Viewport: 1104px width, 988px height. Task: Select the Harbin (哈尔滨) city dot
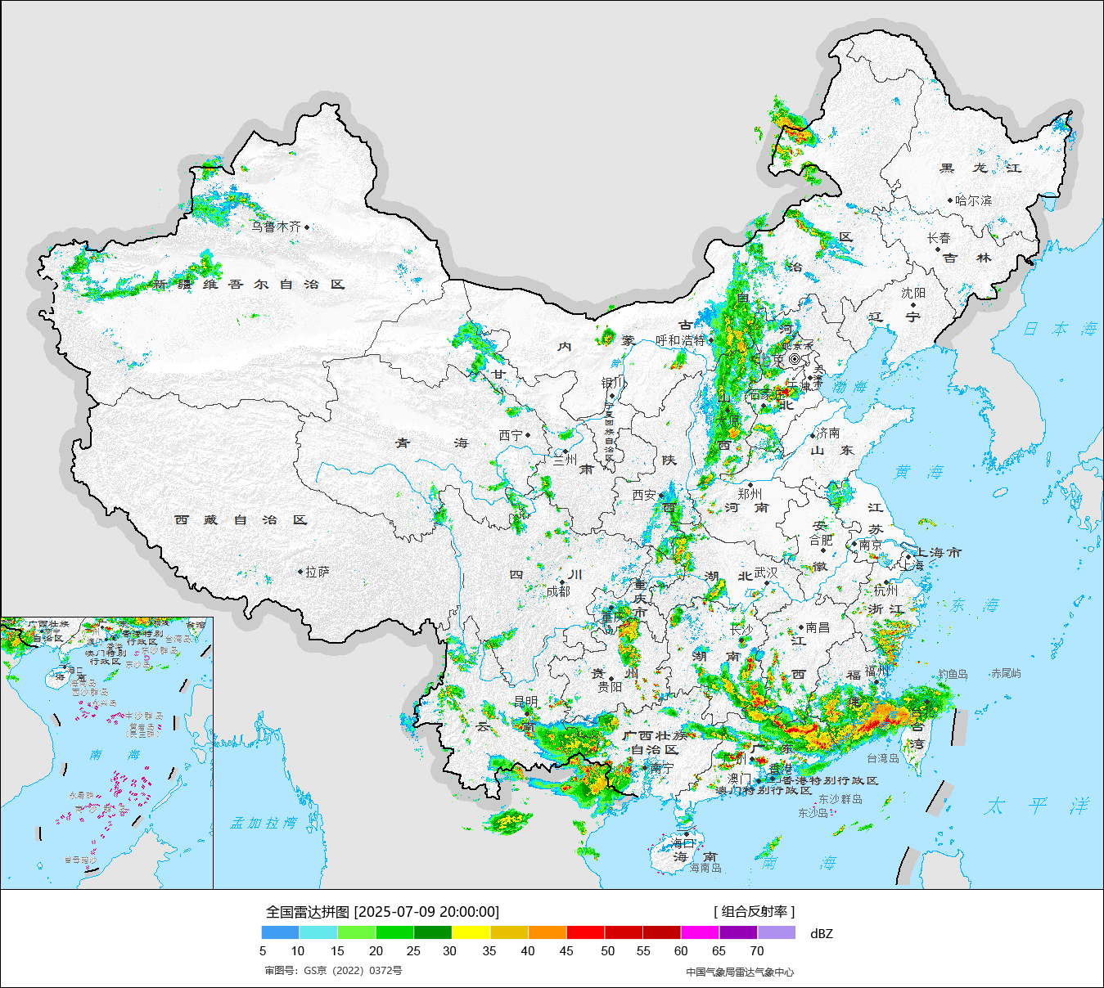[950, 200]
